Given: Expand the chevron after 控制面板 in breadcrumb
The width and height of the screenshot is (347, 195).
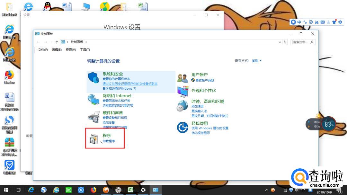Looking at the screenshot, I should [x=86, y=42].
